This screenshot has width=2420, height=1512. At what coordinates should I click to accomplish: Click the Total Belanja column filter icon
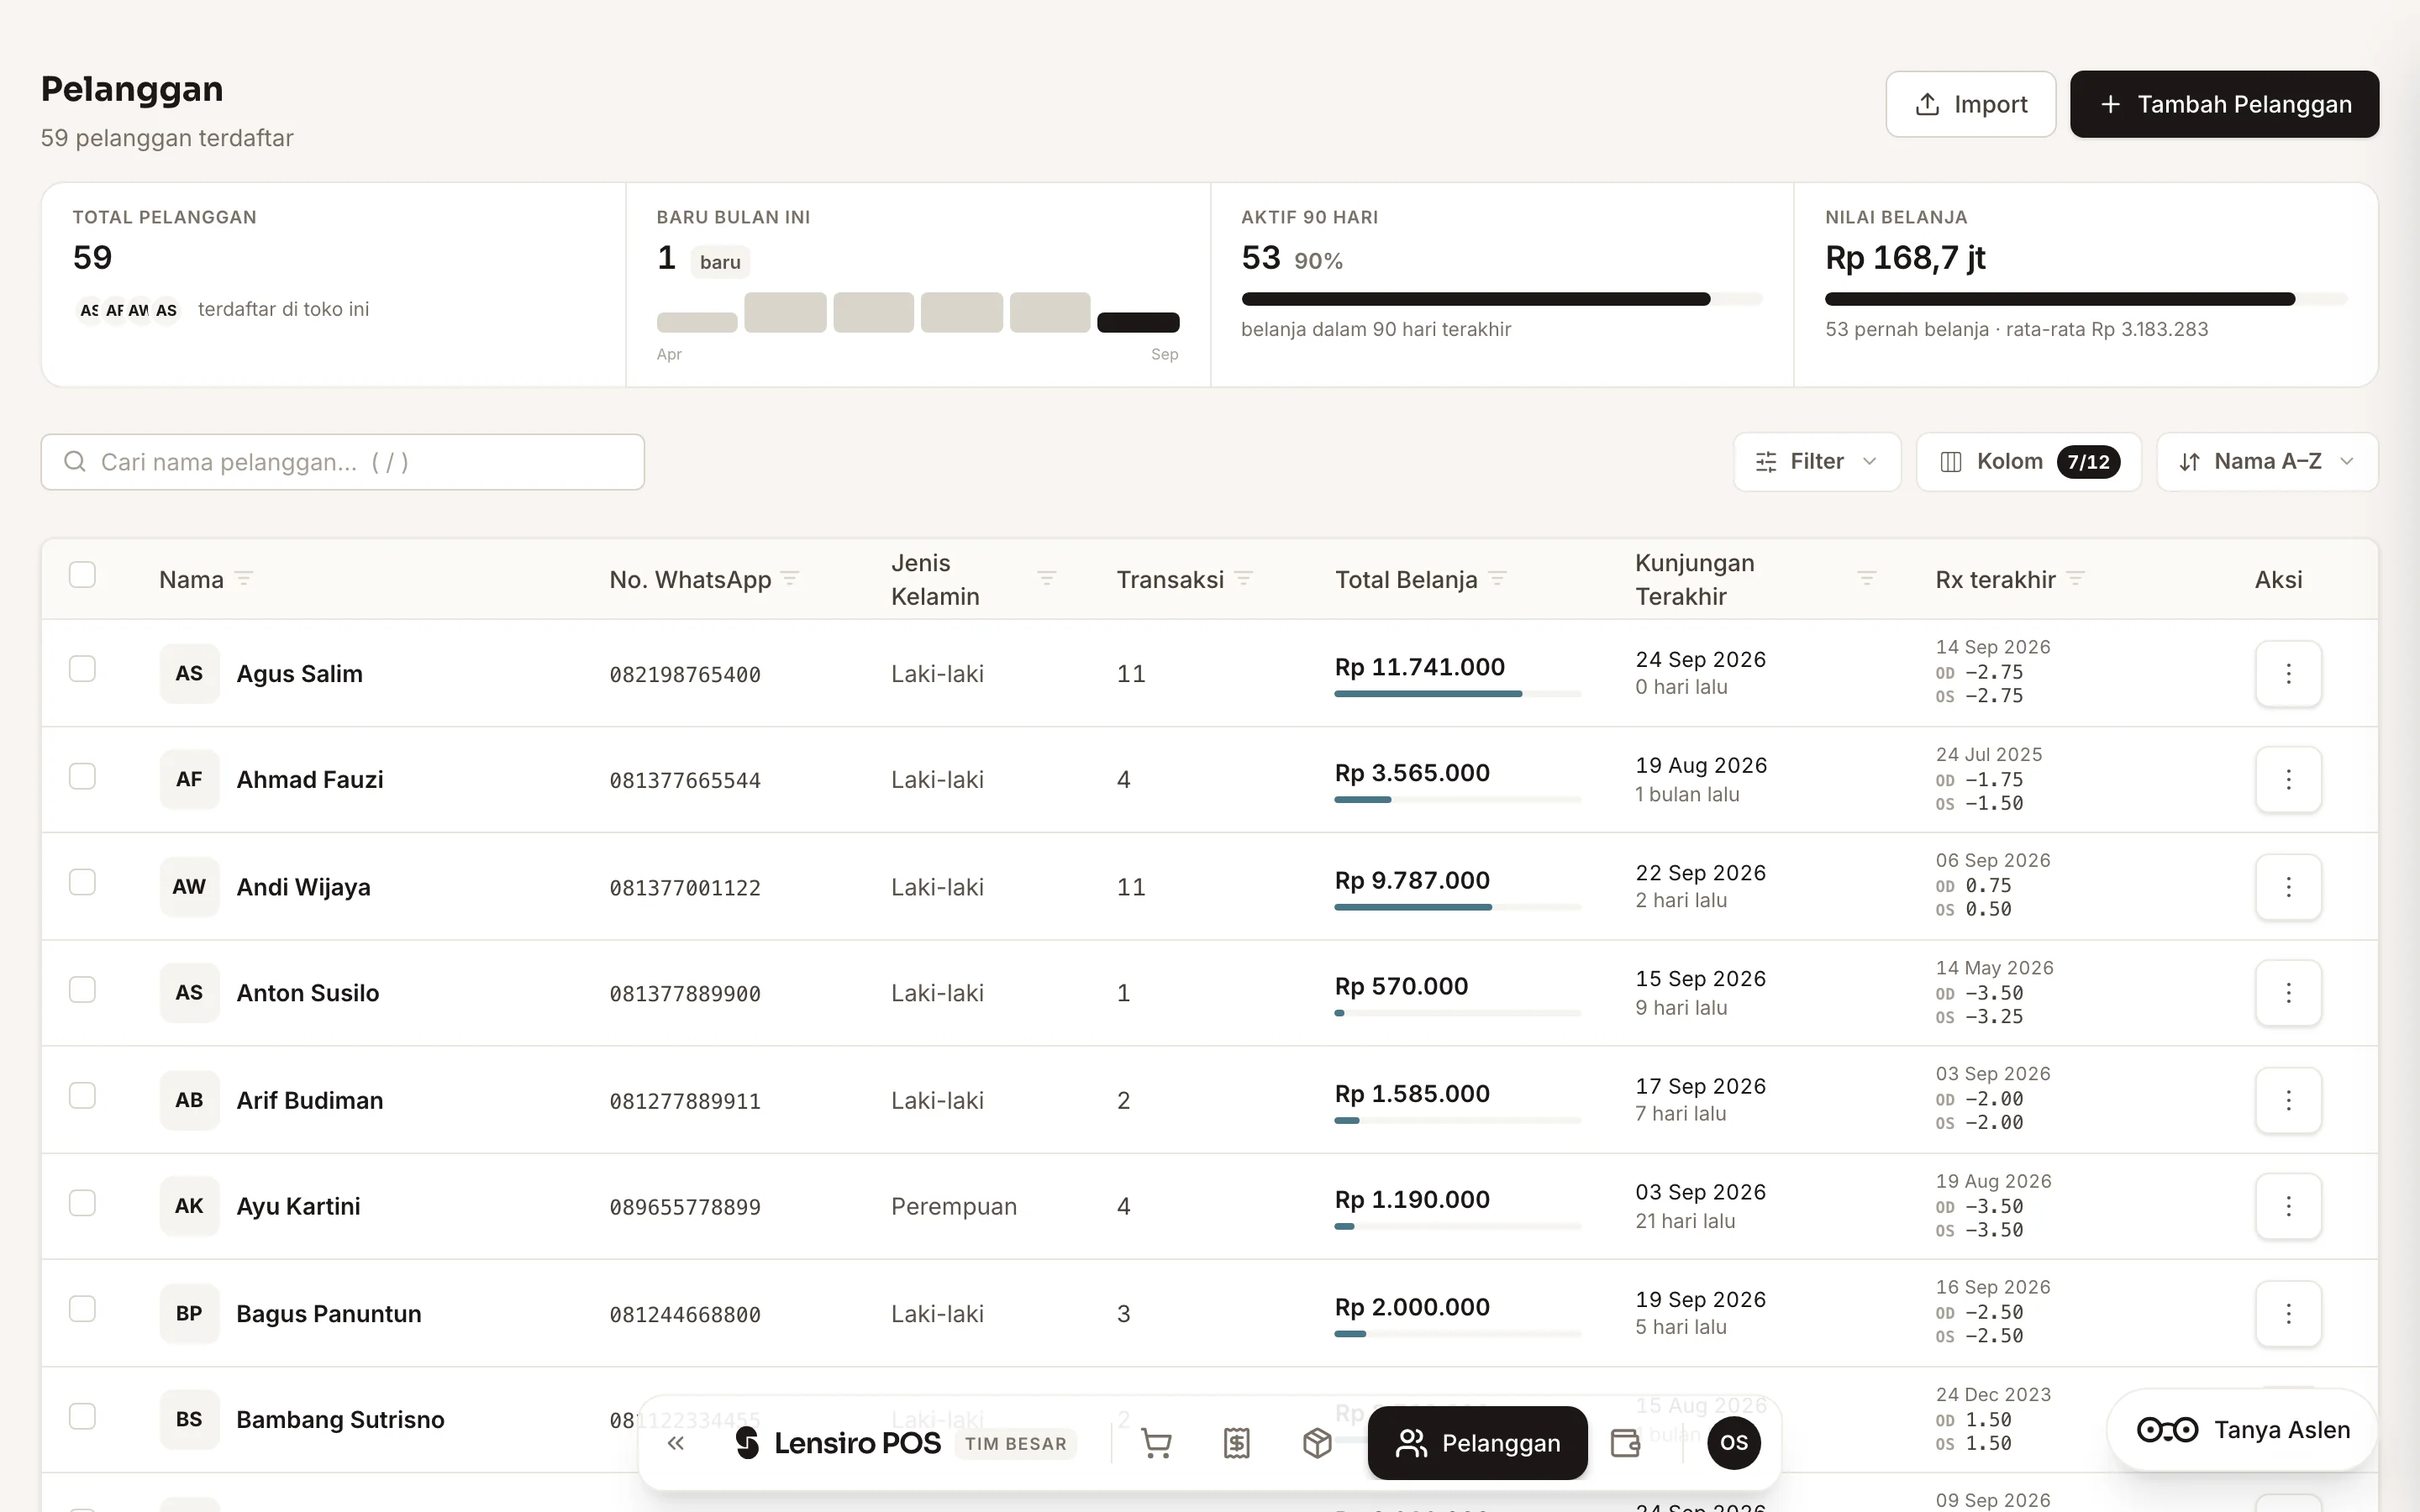coord(1497,579)
